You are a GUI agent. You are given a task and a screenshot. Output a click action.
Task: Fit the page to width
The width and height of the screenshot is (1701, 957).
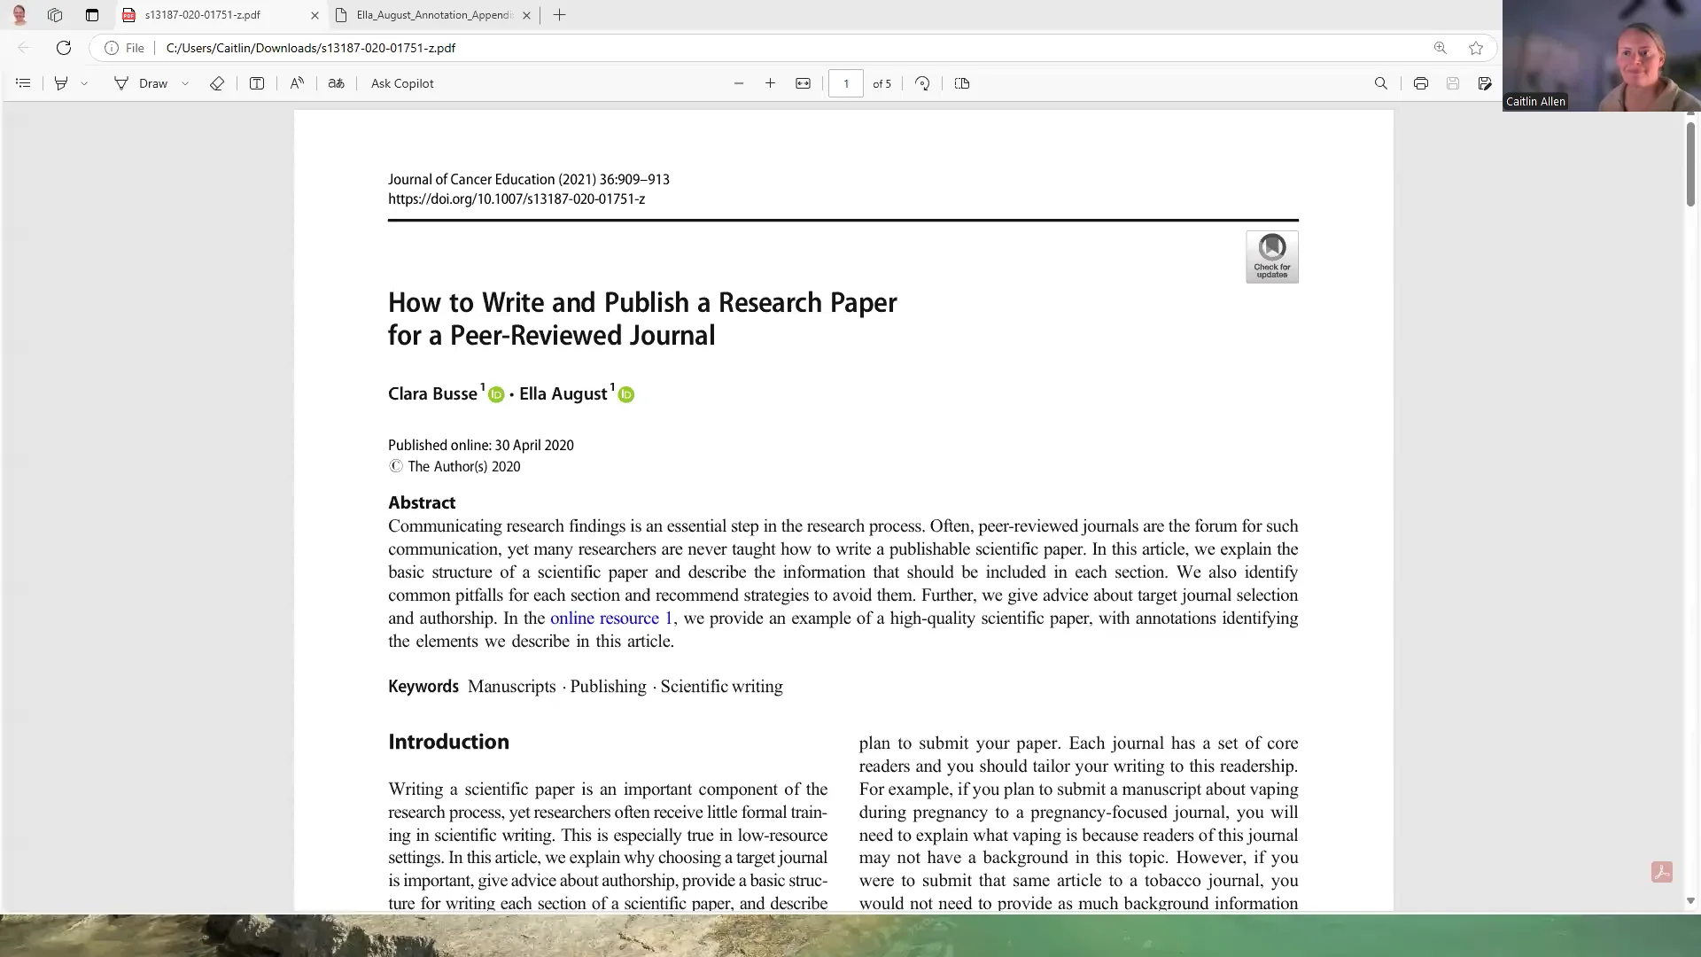(803, 83)
